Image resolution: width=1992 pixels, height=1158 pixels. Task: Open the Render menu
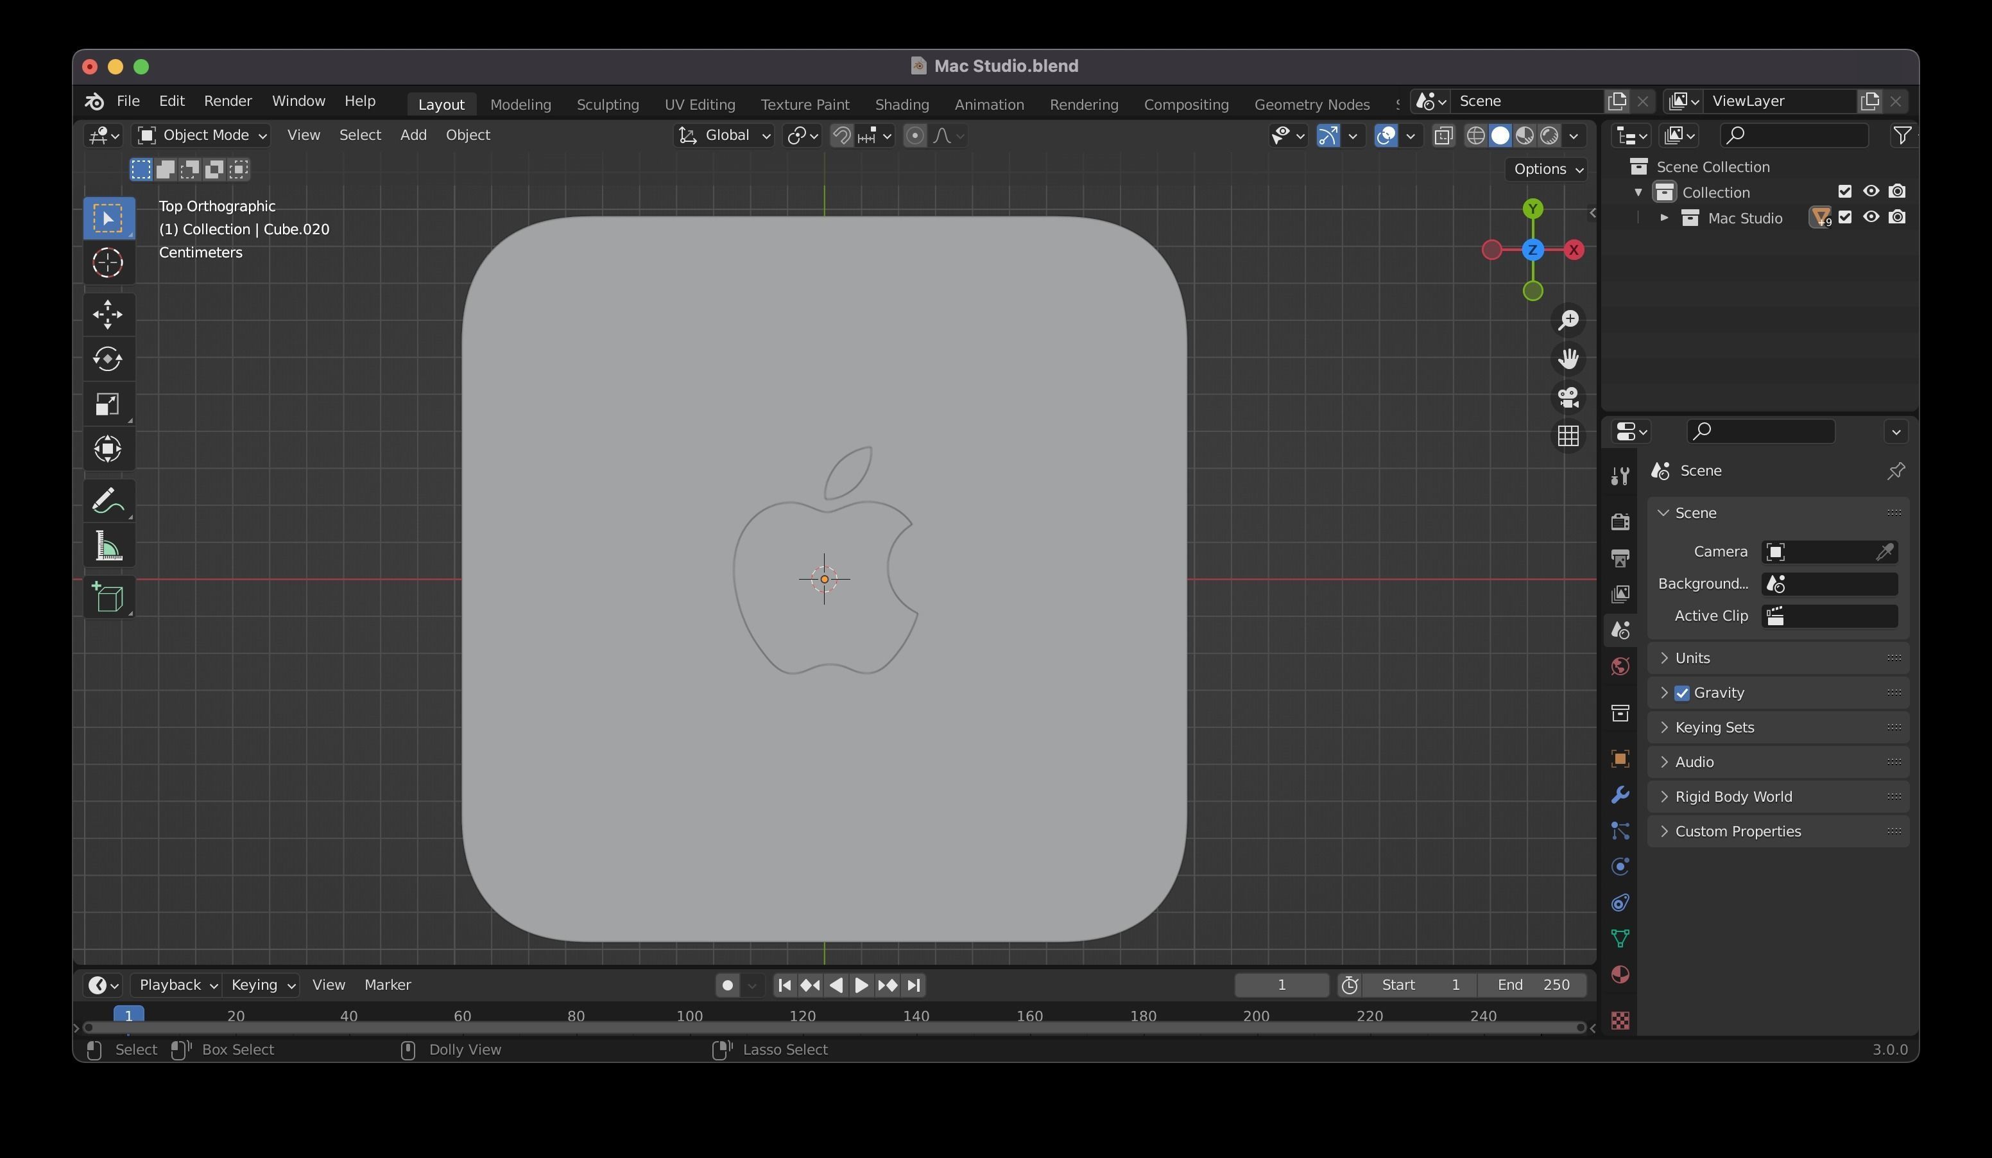click(x=228, y=101)
